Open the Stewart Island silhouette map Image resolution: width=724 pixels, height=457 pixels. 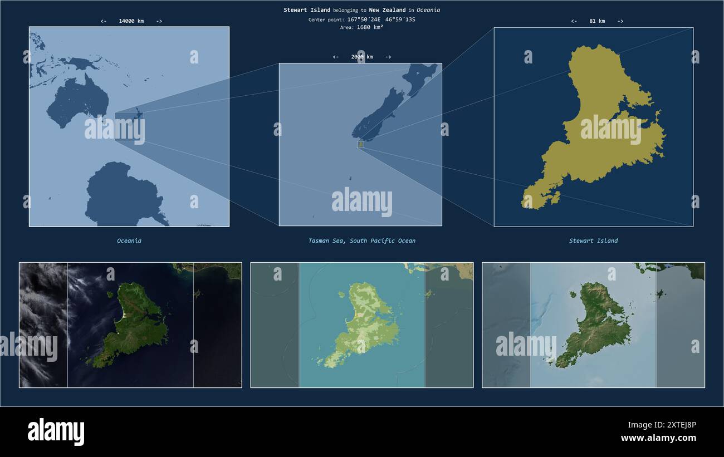[x=594, y=127]
